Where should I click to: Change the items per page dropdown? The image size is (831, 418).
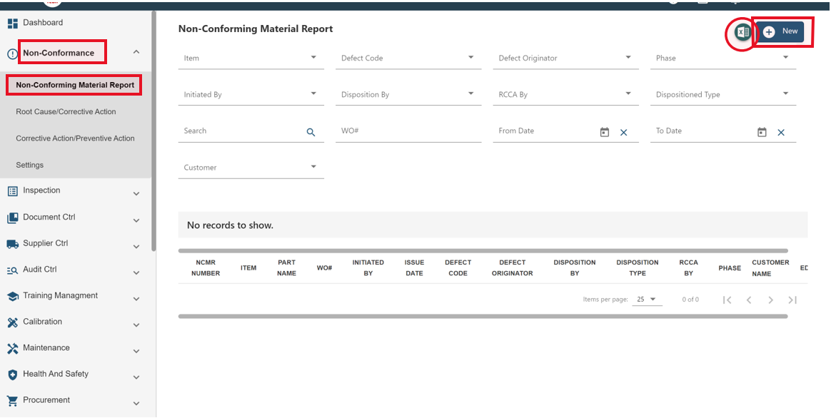pos(646,299)
